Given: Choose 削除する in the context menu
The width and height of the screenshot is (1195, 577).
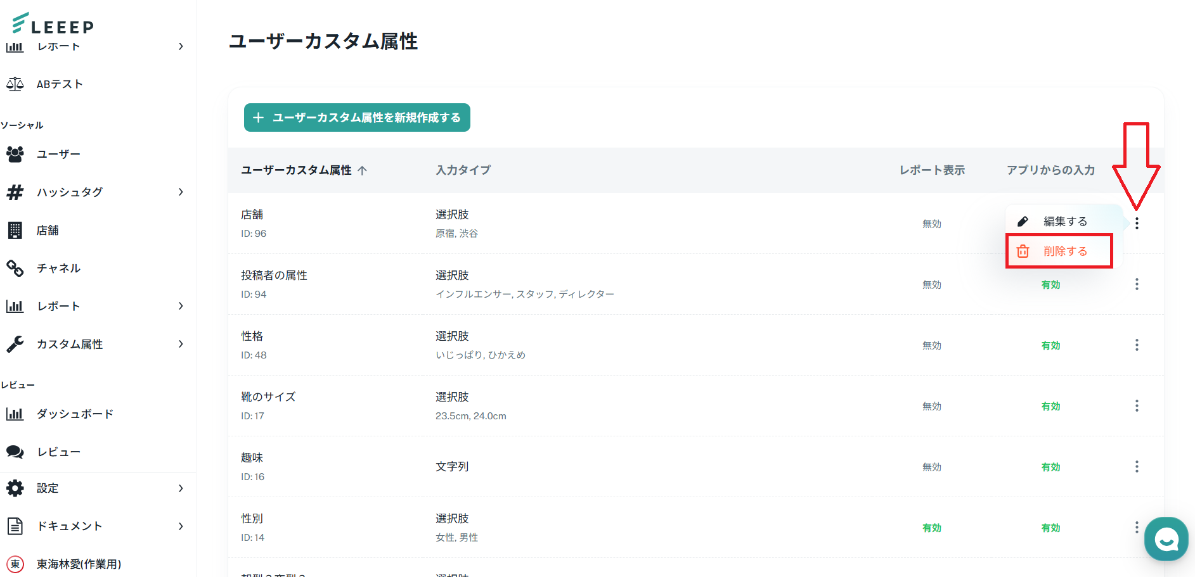Looking at the screenshot, I should [1064, 251].
